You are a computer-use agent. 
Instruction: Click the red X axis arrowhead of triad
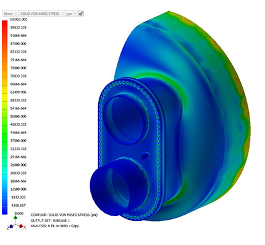(x=21, y=226)
